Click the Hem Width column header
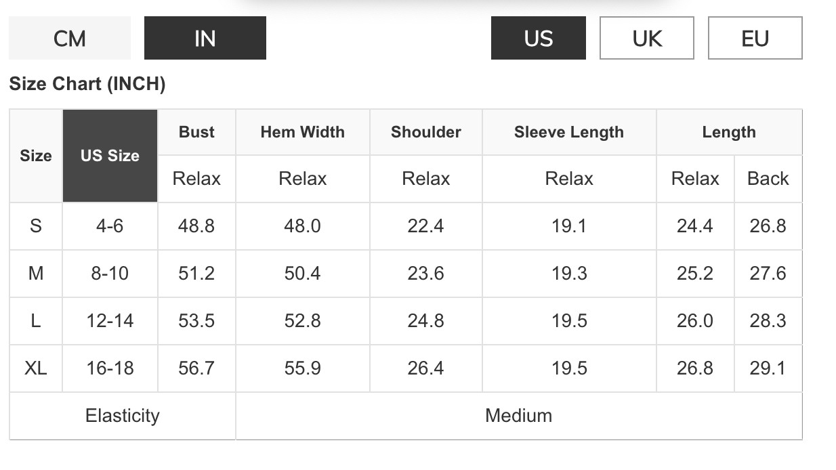 [x=302, y=132]
